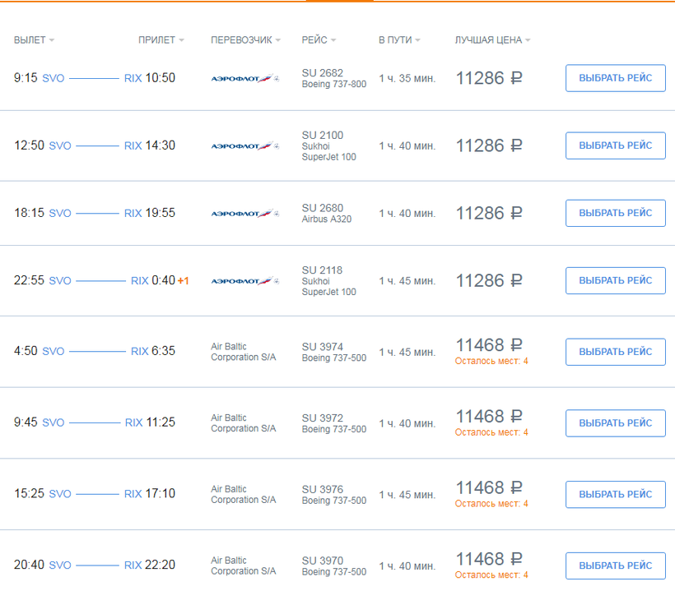This screenshot has height=600, width=675.
Task: Sort by best price (Лучшая цена)
Action: point(492,40)
